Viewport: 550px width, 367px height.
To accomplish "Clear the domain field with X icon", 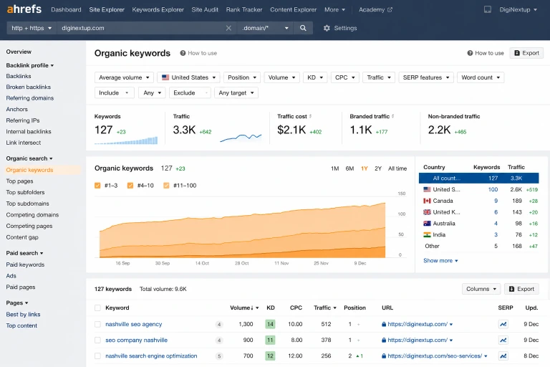I will 228,28.
